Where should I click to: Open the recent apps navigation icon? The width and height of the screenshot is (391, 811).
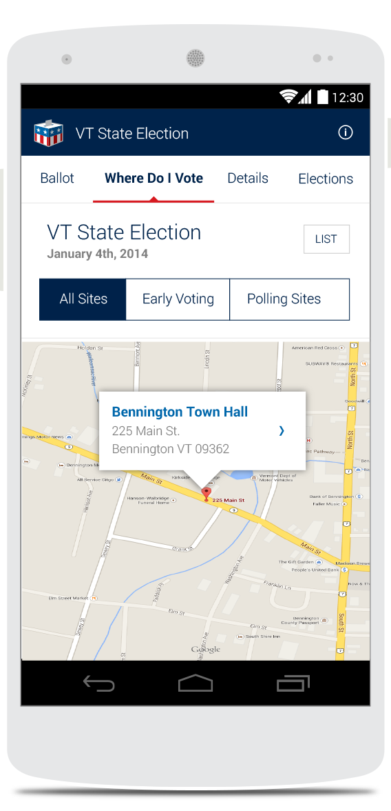(x=293, y=683)
